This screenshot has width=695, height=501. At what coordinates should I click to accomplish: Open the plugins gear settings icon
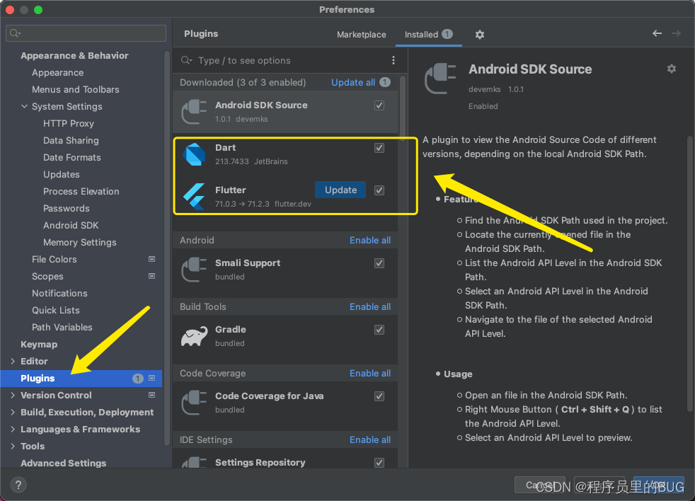pos(480,35)
